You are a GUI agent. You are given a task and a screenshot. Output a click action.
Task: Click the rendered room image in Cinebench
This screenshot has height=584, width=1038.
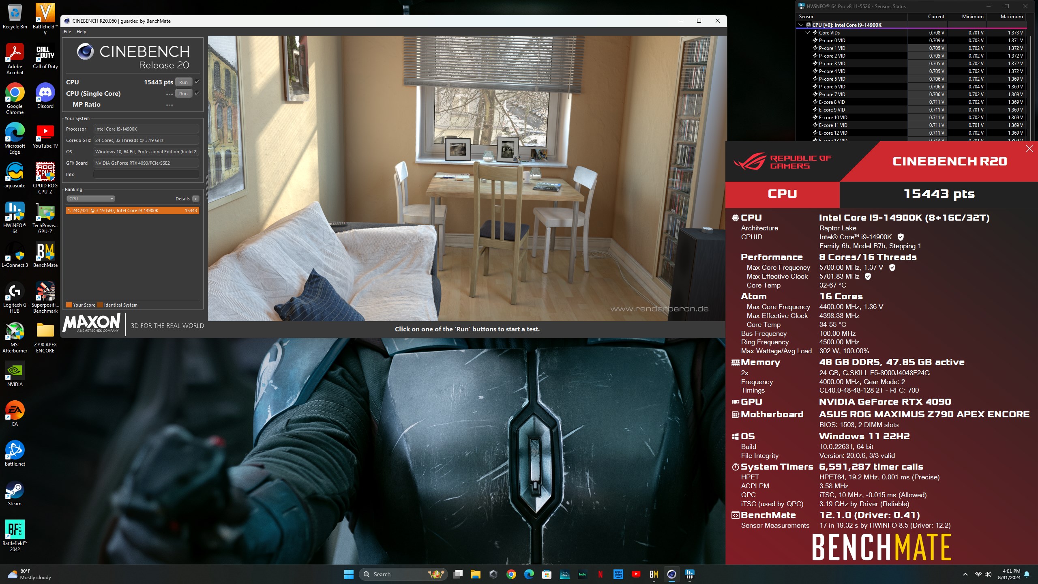pos(467,178)
